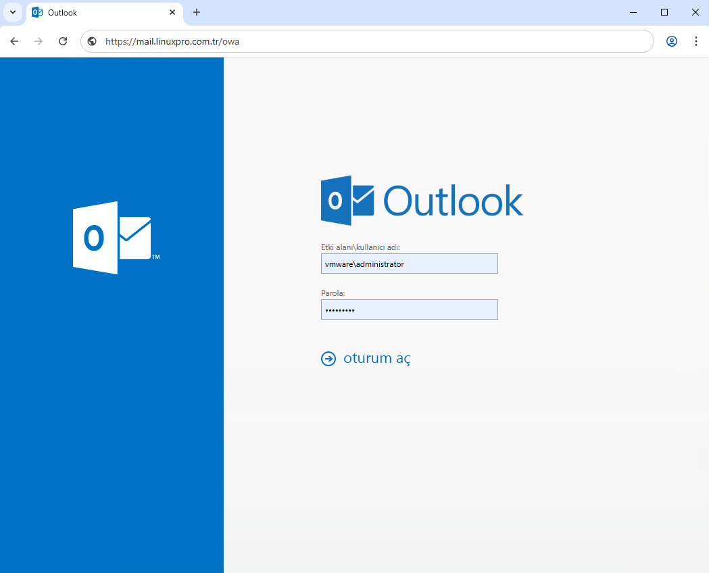Image resolution: width=709 pixels, height=573 pixels.
Task: Open the Chrome profile account icon
Action: (671, 41)
